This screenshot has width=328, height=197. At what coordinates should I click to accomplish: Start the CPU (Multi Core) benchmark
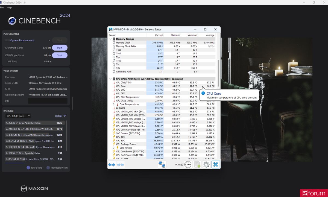[x=60, y=48]
